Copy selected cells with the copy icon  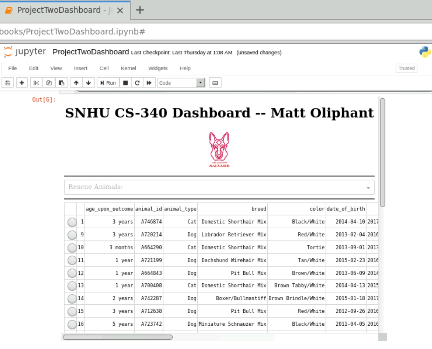coord(48,83)
